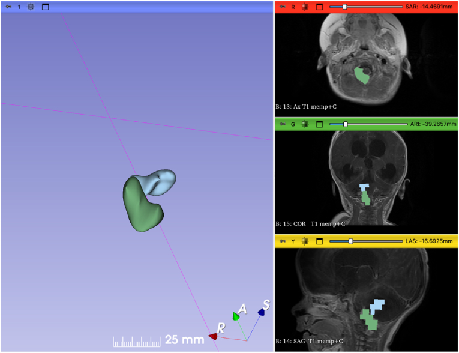The width and height of the screenshot is (459, 353).
Task: Click the Yellow slice offset slider handle
Action: (350, 241)
